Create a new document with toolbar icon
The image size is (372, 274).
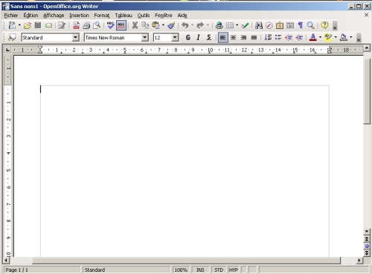click(12, 25)
